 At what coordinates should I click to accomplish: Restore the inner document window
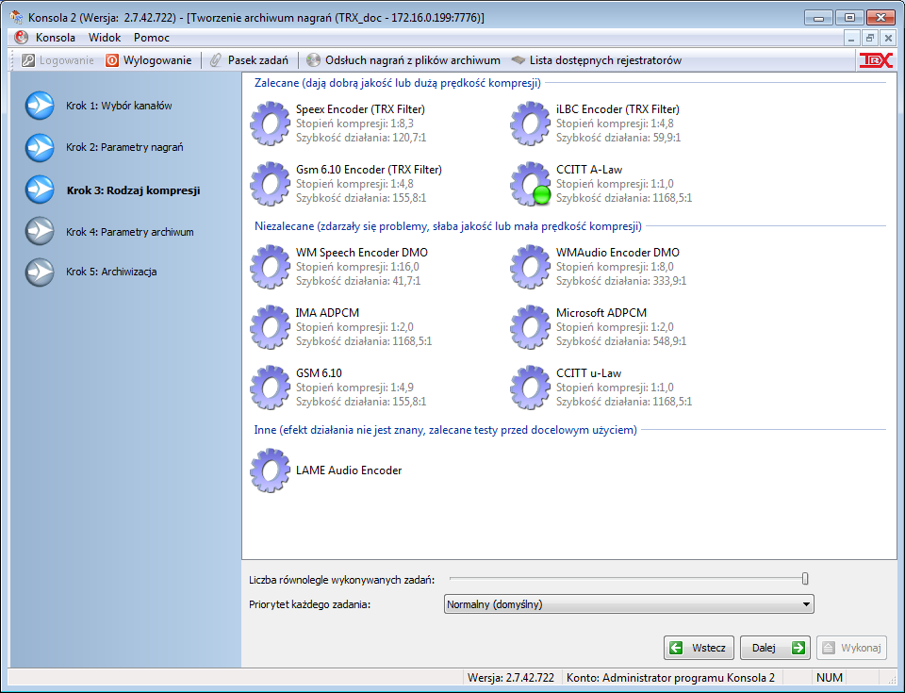870,38
